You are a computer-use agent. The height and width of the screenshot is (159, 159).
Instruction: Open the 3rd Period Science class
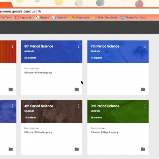tap(105, 106)
